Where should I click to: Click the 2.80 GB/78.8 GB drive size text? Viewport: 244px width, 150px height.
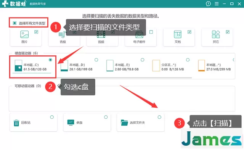(127, 69)
